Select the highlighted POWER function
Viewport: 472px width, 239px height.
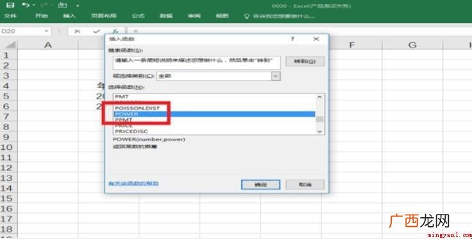pyautogui.click(x=214, y=114)
